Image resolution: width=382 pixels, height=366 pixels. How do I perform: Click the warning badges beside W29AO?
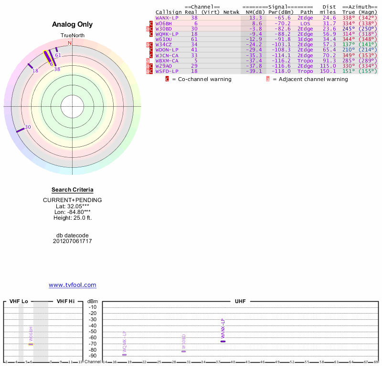[149, 66]
